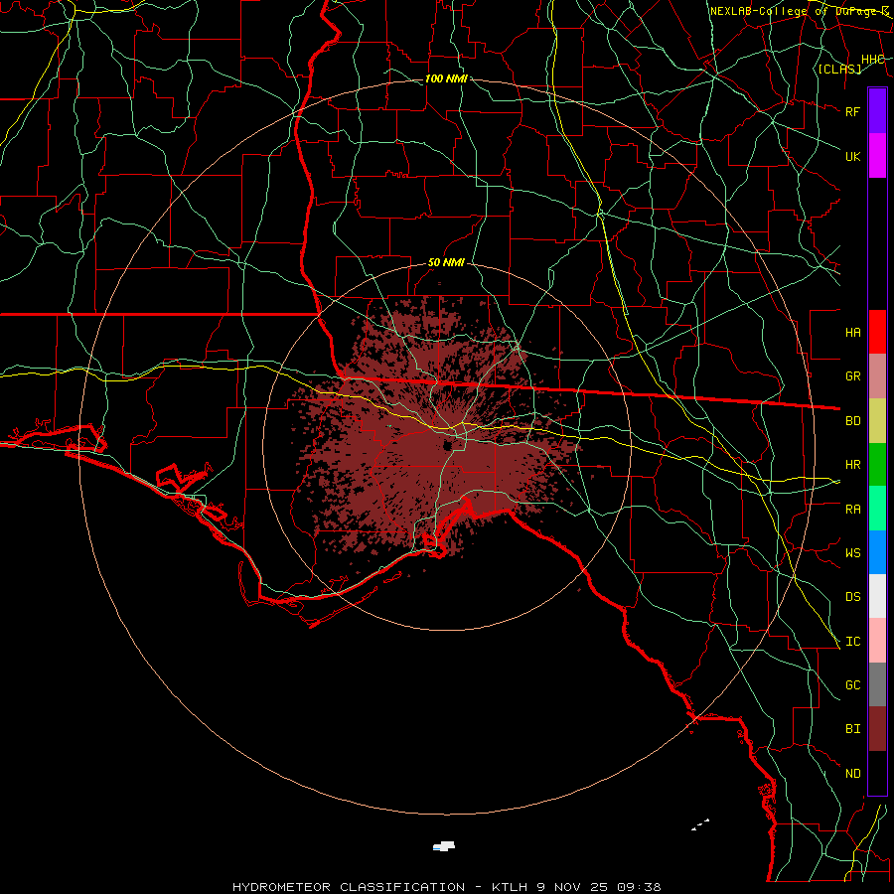The height and width of the screenshot is (894, 894).
Task: Click the RF legend label
Action: point(853,111)
